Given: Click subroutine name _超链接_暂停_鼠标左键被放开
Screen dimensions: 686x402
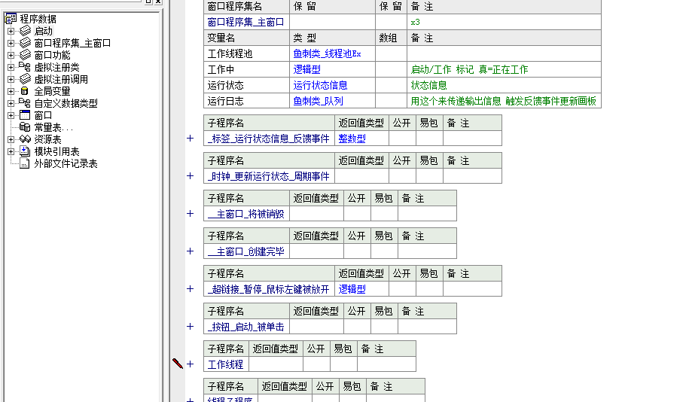Looking at the screenshot, I should tap(269, 289).
